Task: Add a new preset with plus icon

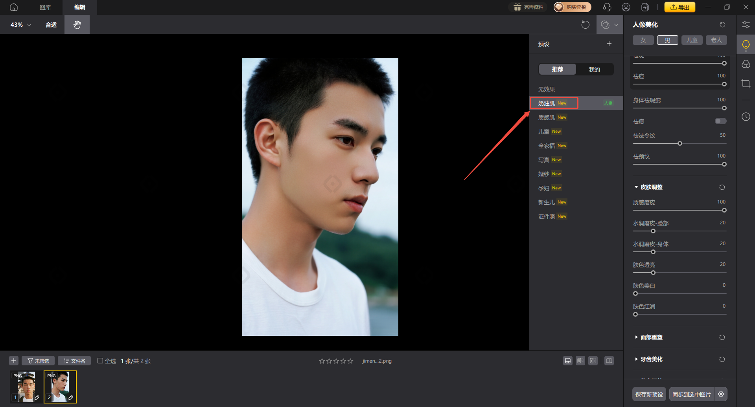Action: [609, 44]
